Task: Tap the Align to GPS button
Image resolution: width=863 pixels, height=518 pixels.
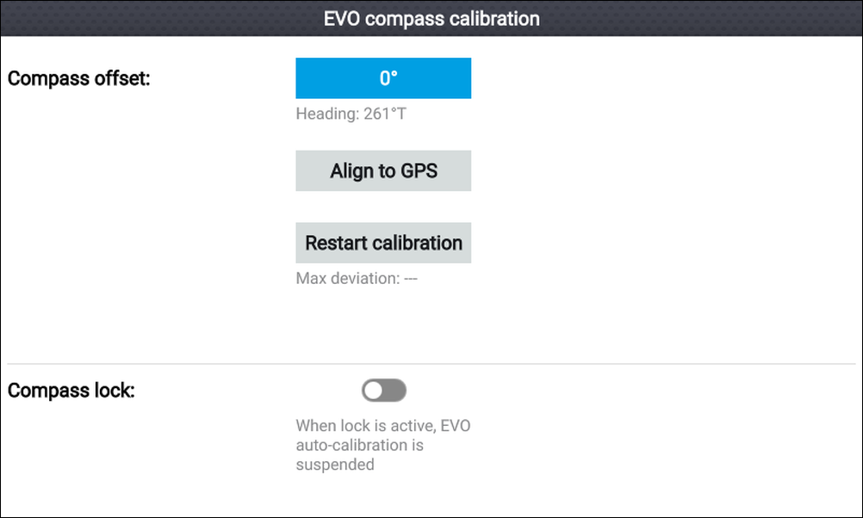Action: (383, 170)
